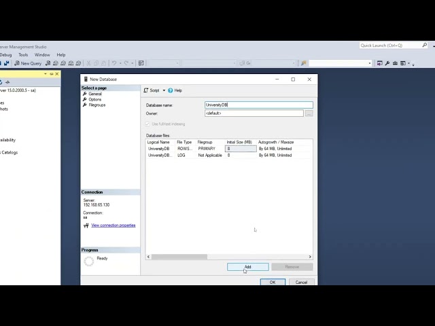Click the Cancel button

301,282
